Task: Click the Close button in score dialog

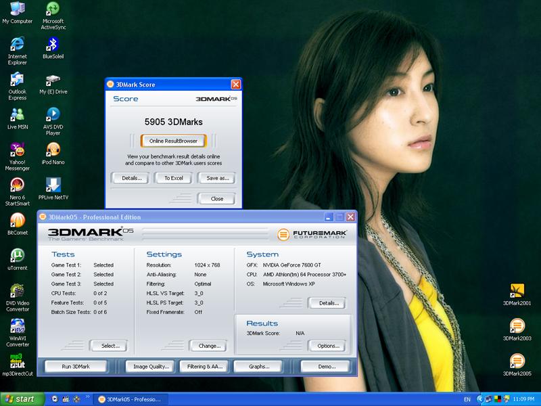Action: click(216, 199)
